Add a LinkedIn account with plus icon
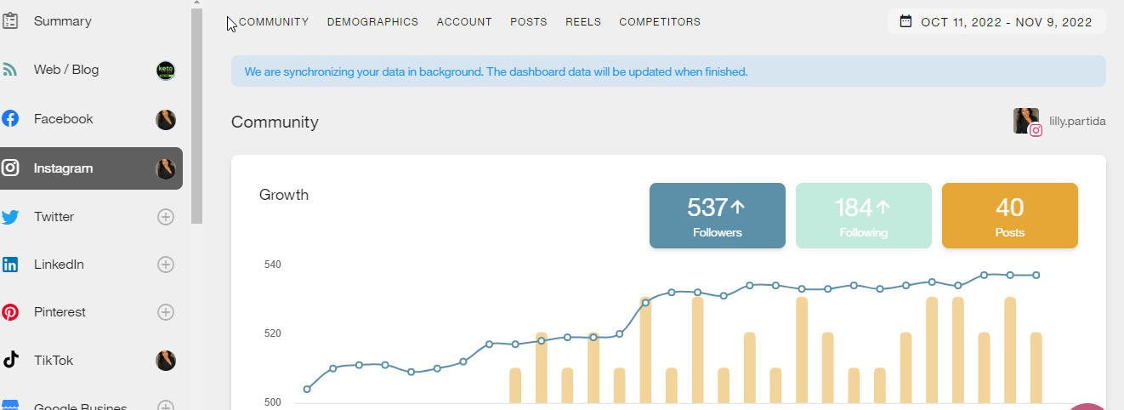 pyautogui.click(x=166, y=265)
